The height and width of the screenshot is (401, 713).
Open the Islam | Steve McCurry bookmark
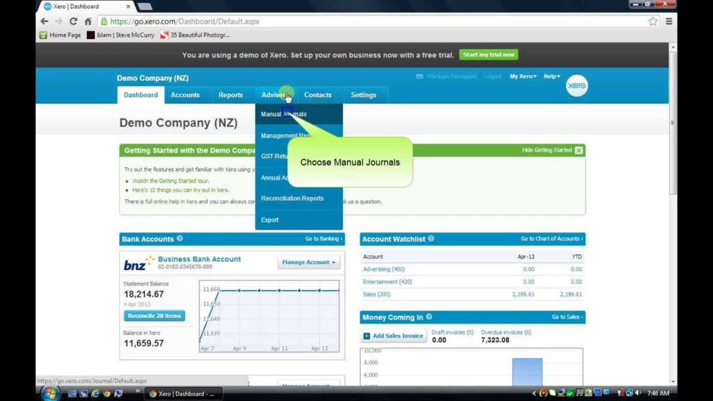click(x=120, y=35)
